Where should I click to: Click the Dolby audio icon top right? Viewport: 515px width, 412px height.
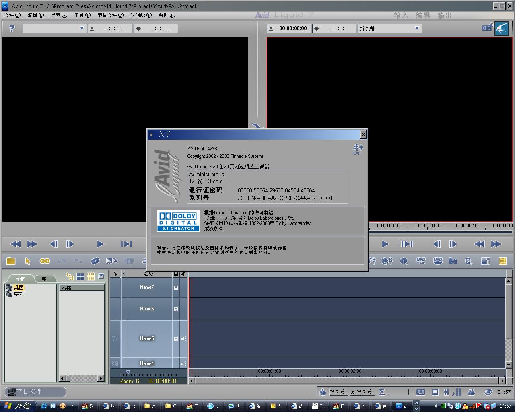tap(487, 27)
